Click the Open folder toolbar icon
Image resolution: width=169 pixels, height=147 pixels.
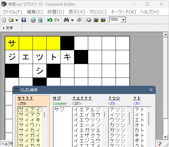click(11, 20)
